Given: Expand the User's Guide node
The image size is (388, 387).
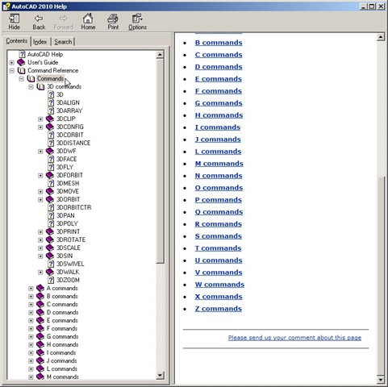Looking at the screenshot, I should pyautogui.click(x=12, y=63).
